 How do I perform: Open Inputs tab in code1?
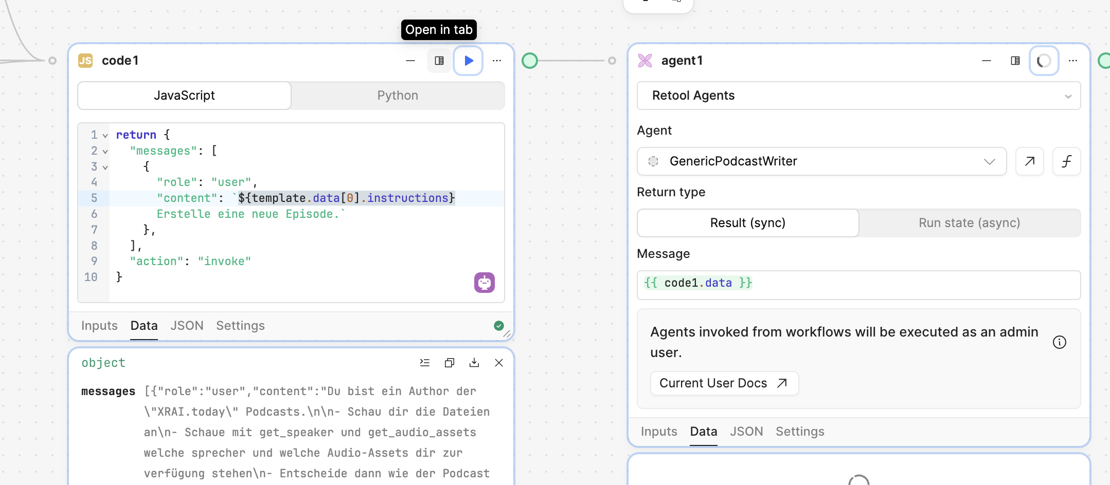point(99,326)
